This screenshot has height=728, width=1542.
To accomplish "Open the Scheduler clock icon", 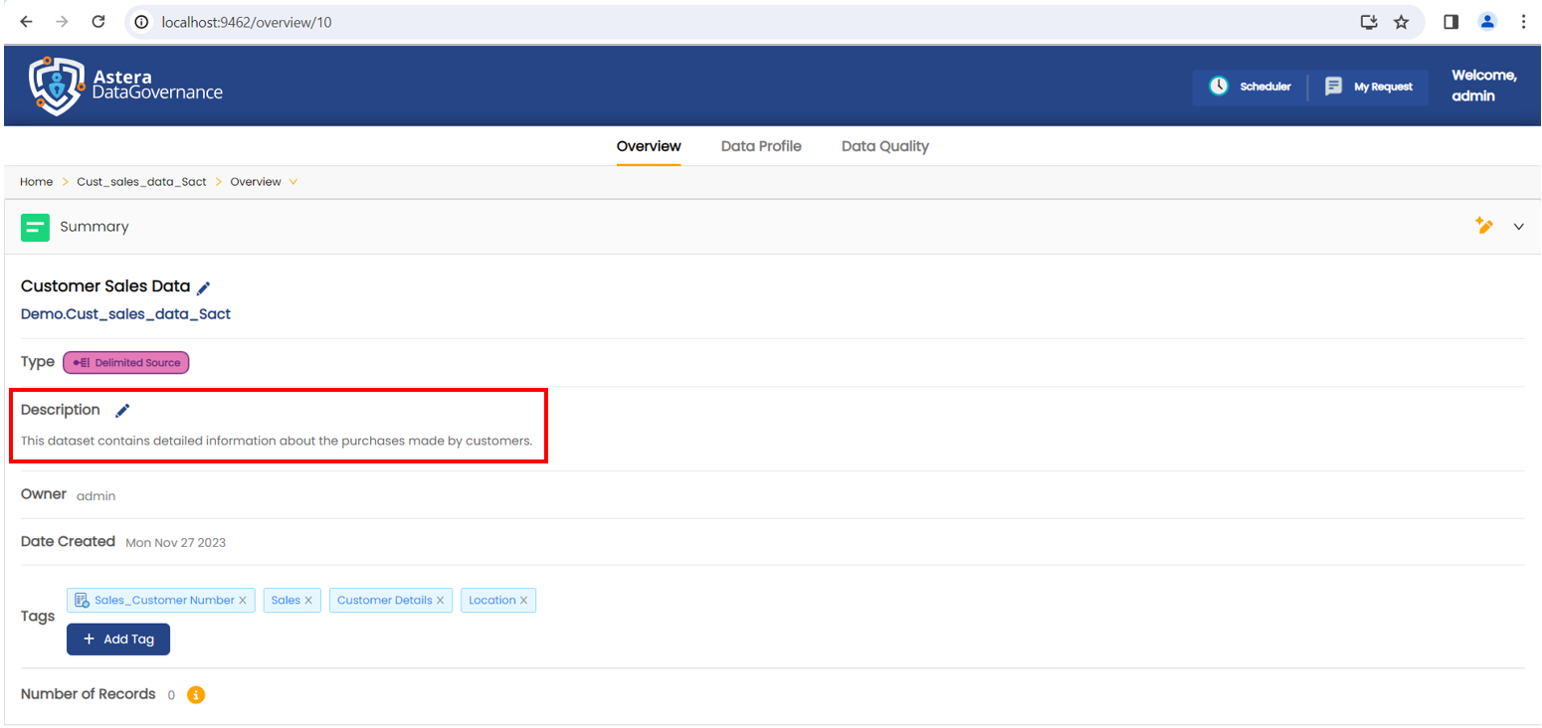I will (x=1219, y=87).
